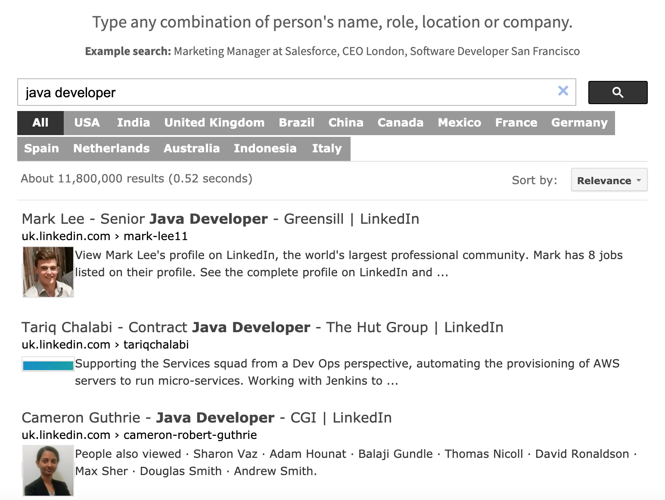The image size is (665, 500).
Task: Choose the Australia filter
Action: [192, 148]
